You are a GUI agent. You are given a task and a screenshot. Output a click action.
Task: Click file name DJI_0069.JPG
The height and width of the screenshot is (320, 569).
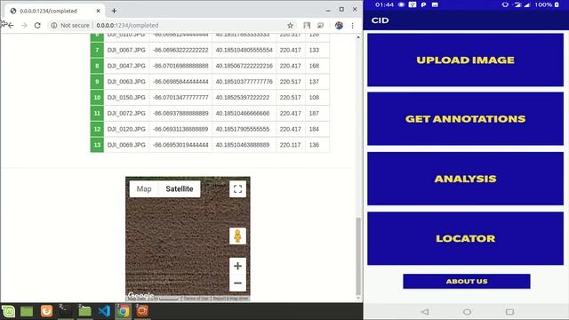126,145
